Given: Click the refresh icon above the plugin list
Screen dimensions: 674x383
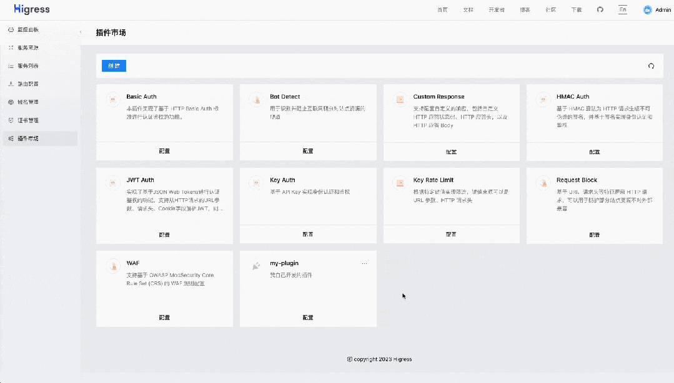Looking at the screenshot, I should 651,65.
